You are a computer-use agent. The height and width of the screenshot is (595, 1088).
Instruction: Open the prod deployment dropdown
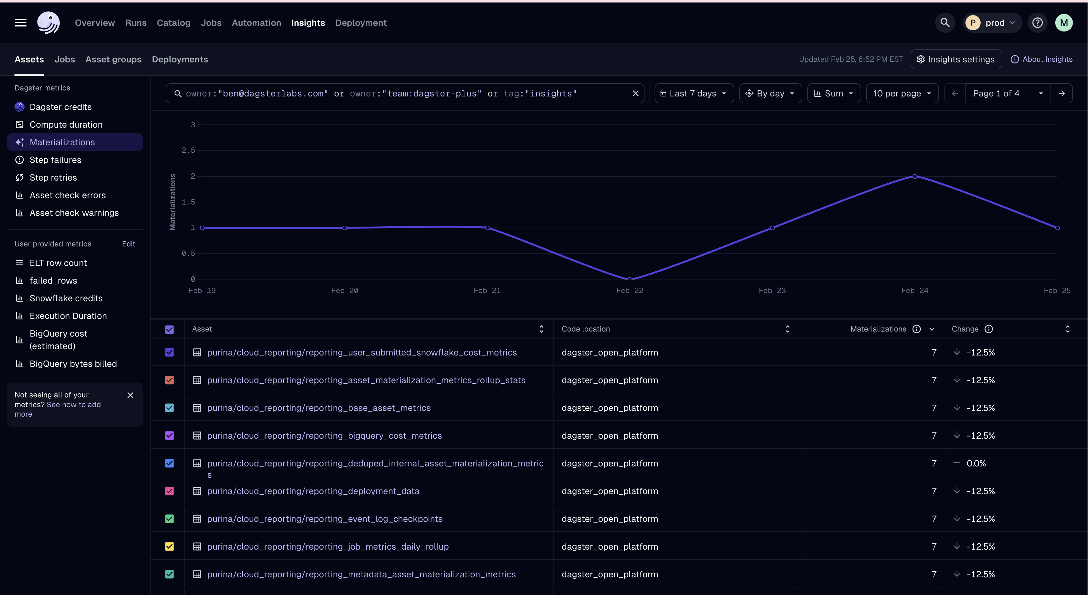(x=992, y=23)
